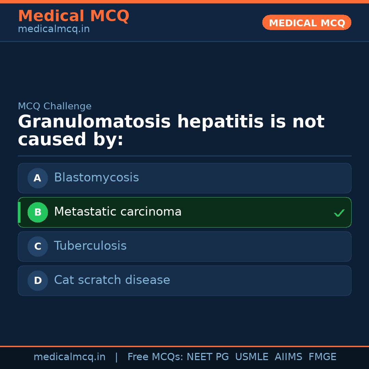Choose the Tuberculosis answer text

click(x=90, y=246)
